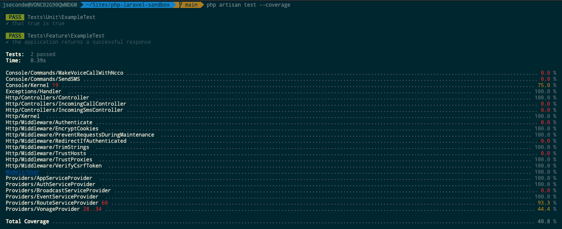Image resolution: width=562 pixels, height=229 pixels.
Task: Open the underlined Models/User link
Action: (23, 172)
